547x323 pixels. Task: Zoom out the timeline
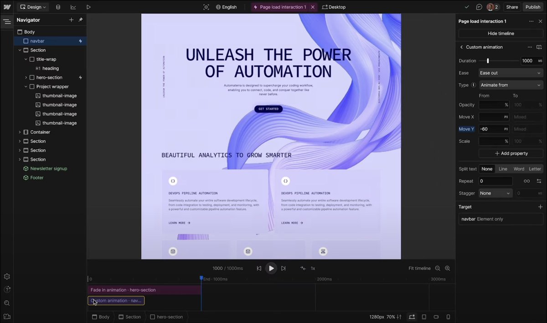tap(438, 268)
